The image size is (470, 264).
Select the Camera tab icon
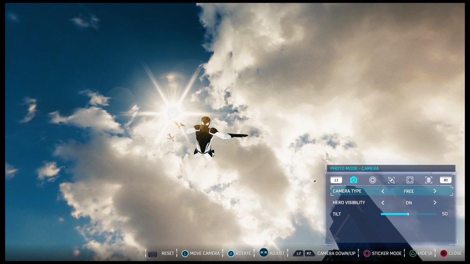pos(354,180)
